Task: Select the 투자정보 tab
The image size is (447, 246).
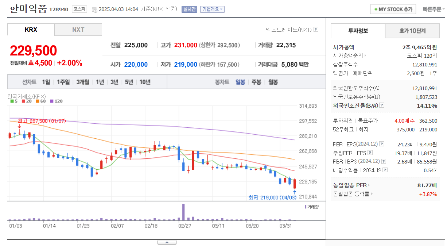Action: pyautogui.click(x=358, y=31)
